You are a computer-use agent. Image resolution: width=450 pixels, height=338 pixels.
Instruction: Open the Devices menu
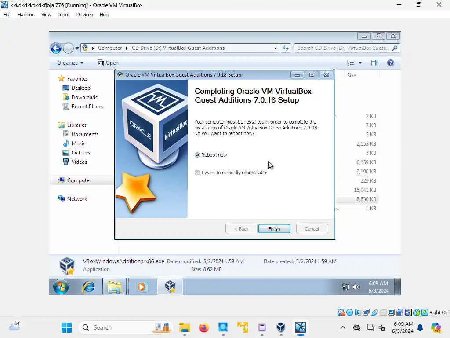84,15
